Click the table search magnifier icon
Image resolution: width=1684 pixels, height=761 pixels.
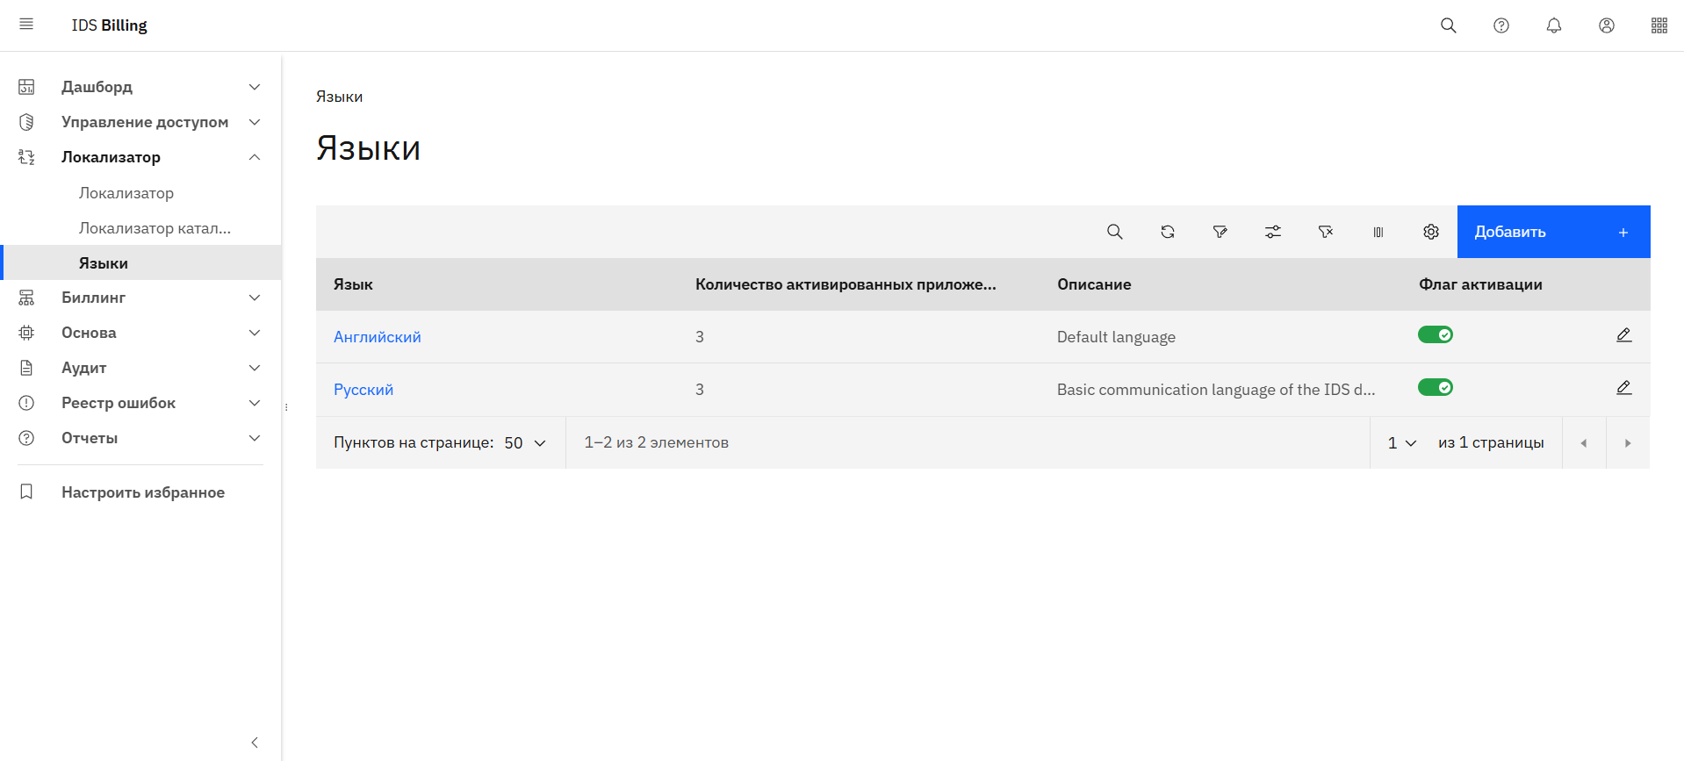pyautogui.click(x=1114, y=232)
